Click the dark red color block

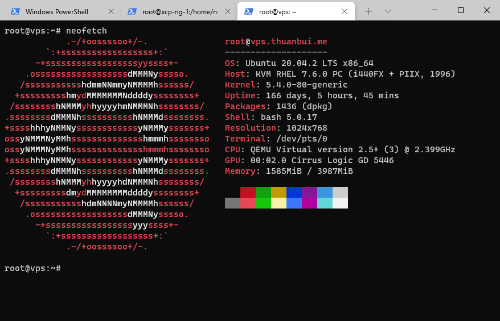(248, 193)
